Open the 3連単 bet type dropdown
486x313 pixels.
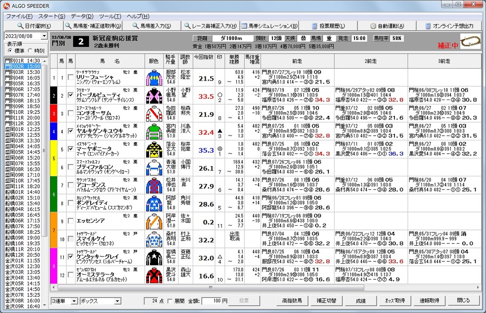74,301
